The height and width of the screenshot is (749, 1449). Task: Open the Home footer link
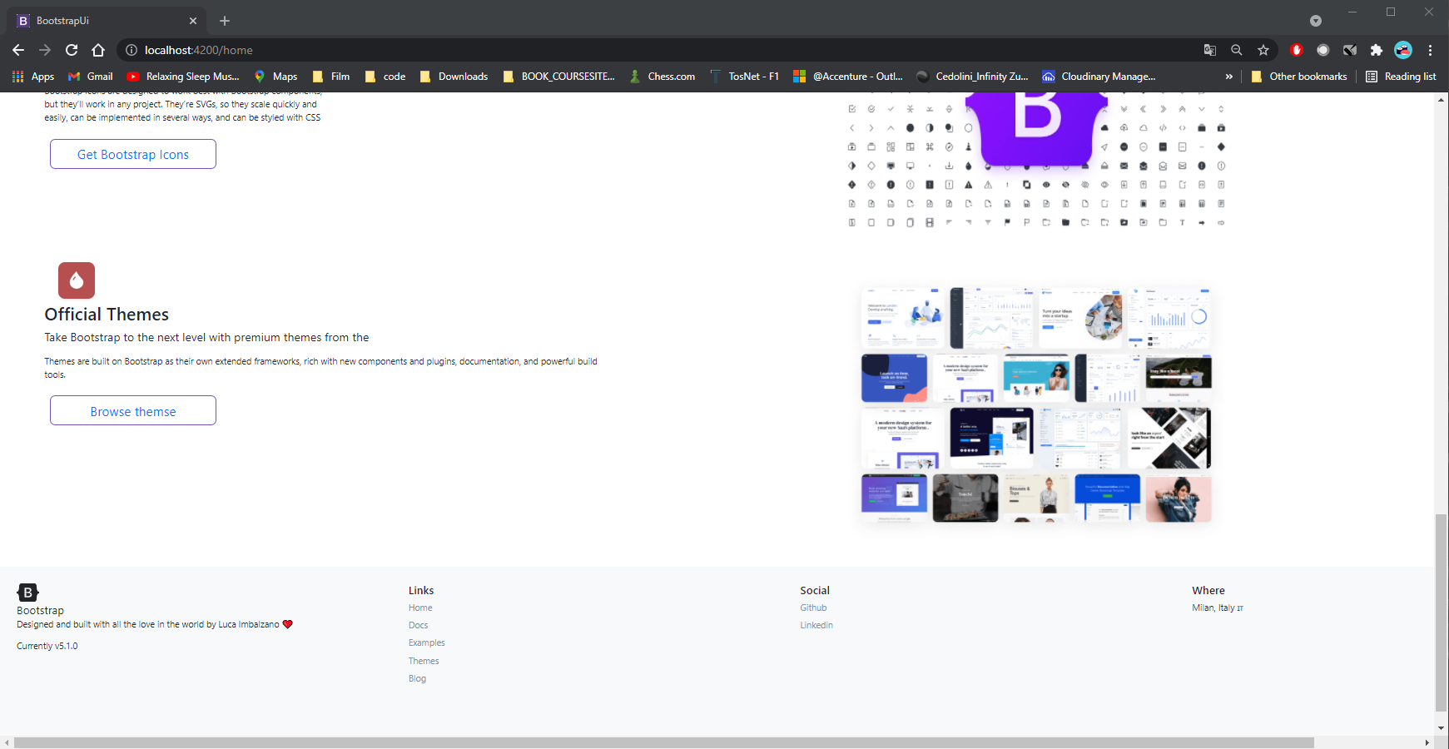pyautogui.click(x=420, y=608)
